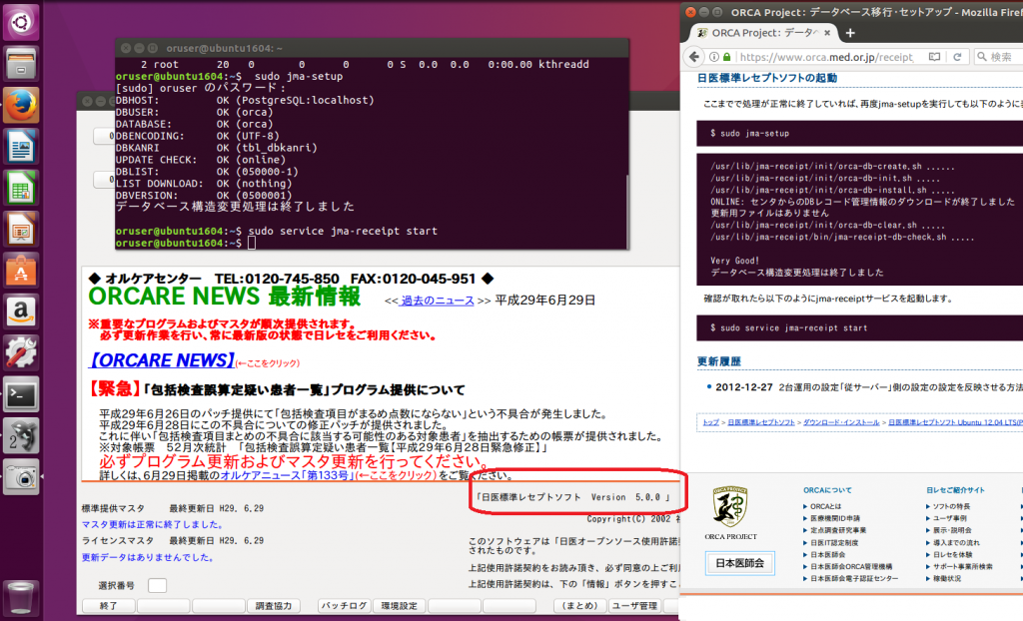
Task: Open the Screenshot camera dock icon
Action: click(21, 478)
